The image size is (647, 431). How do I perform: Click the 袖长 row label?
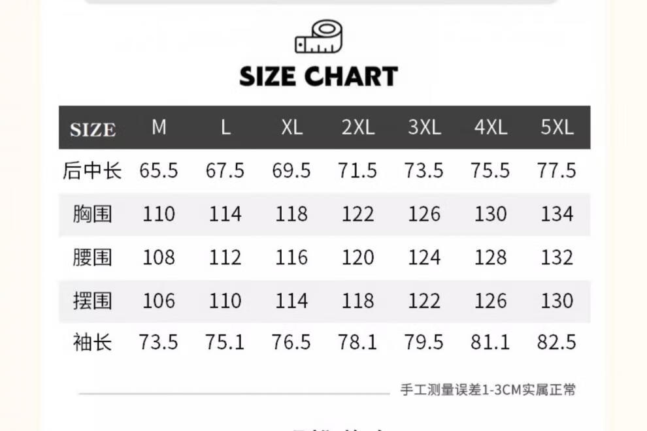[x=92, y=342]
